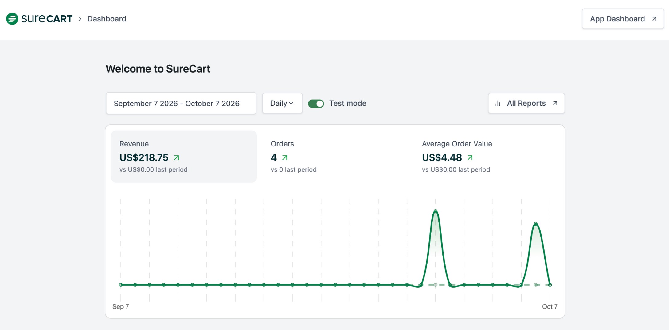669x330 pixels.
Task: Open the All Reports button
Action: tap(526, 103)
